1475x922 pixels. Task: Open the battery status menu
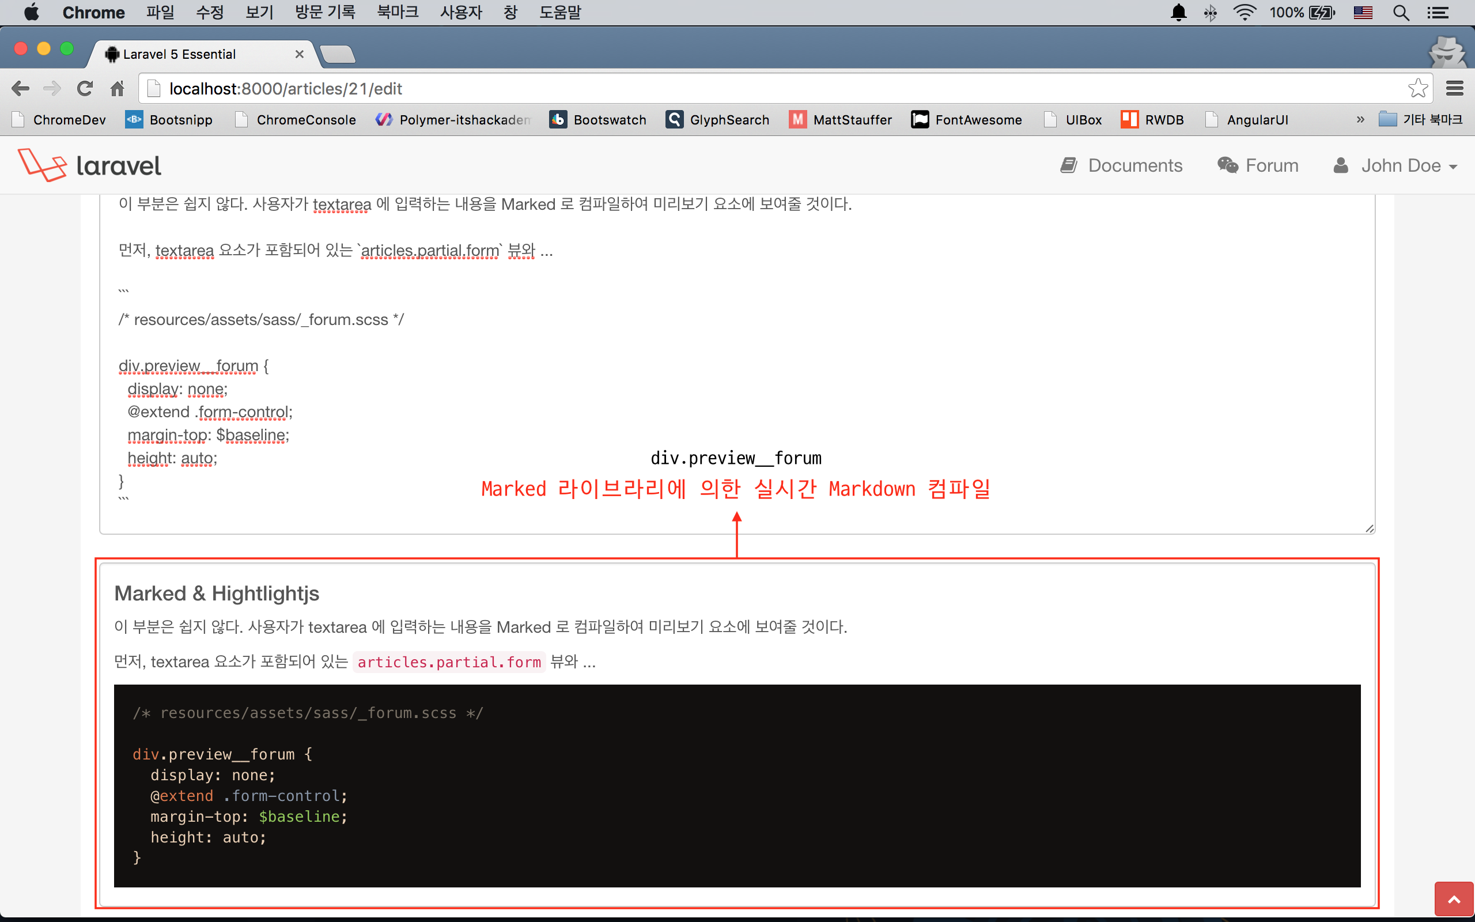pyautogui.click(x=1302, y=12)
